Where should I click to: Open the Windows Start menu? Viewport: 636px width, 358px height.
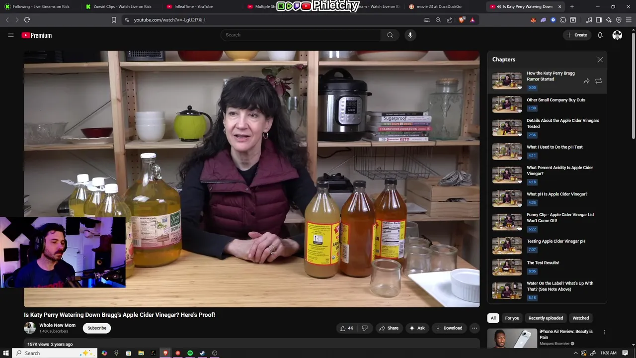[x=6, y=353]
